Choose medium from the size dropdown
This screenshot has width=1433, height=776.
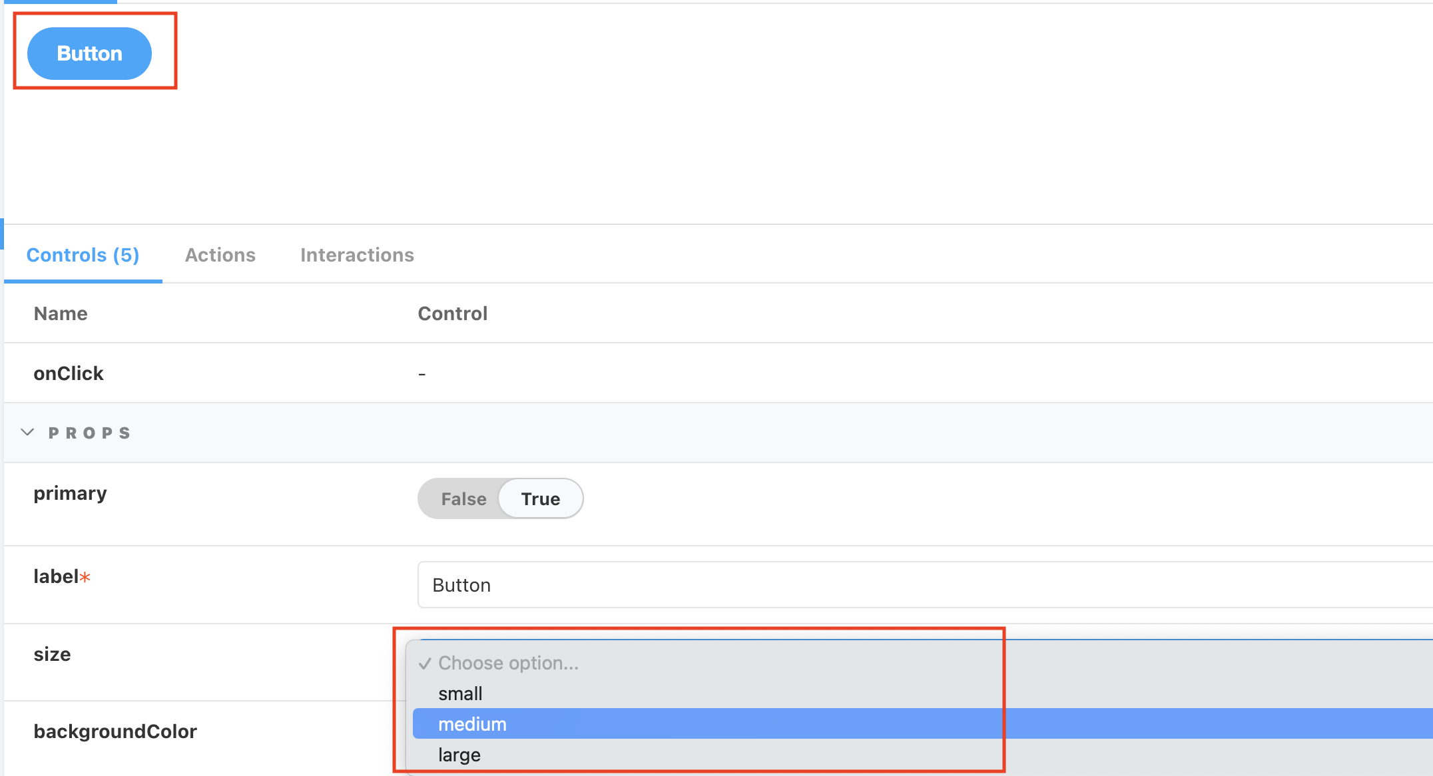point(472,724)
